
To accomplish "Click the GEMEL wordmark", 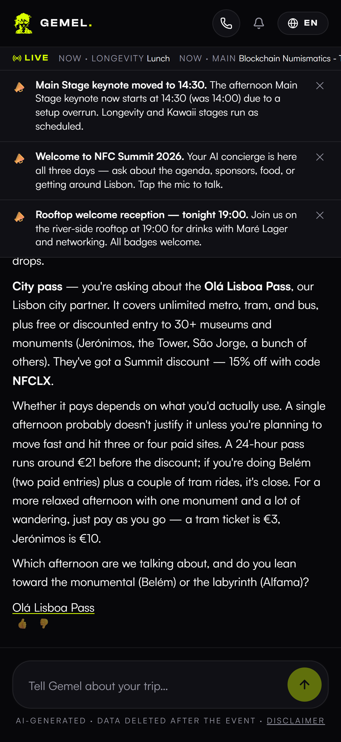I will [66, 23].
